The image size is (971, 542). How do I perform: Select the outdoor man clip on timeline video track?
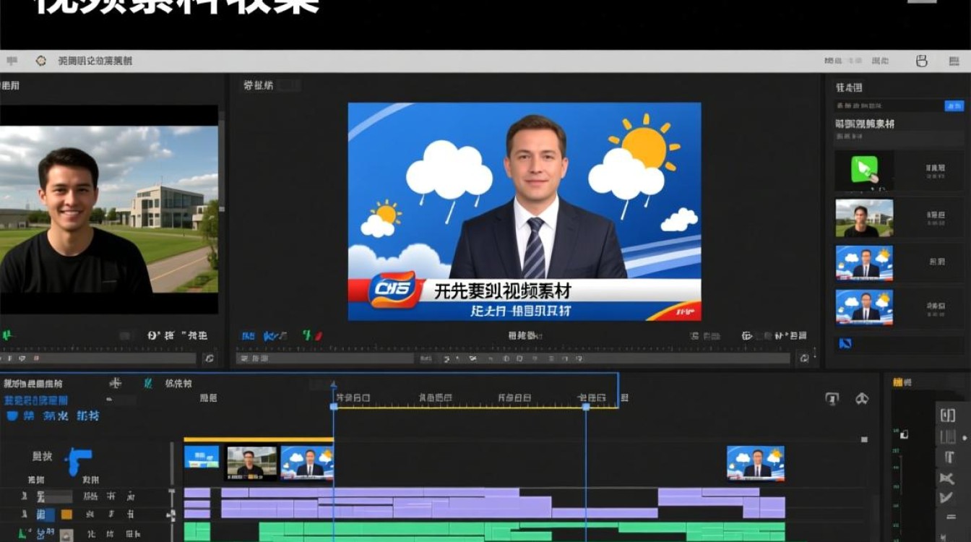(251, 463)
